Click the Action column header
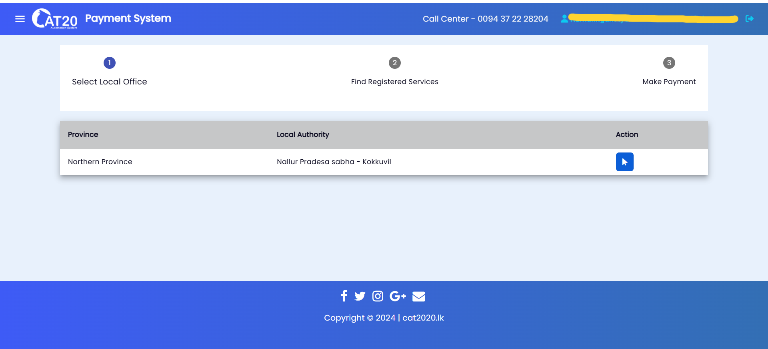This screenshot has height=349, width=768. 627,134
